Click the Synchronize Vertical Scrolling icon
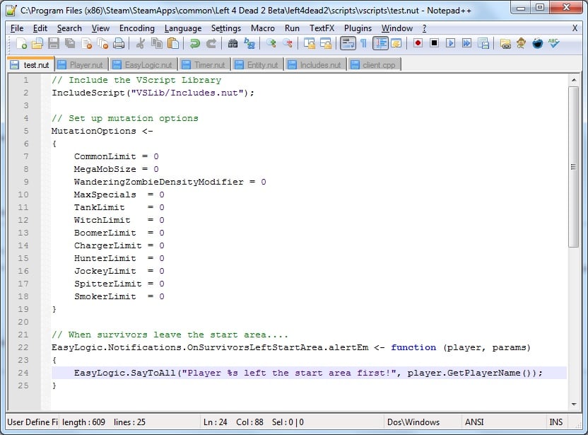Viewport: 588px width, 435px height. tap(309, 44)
